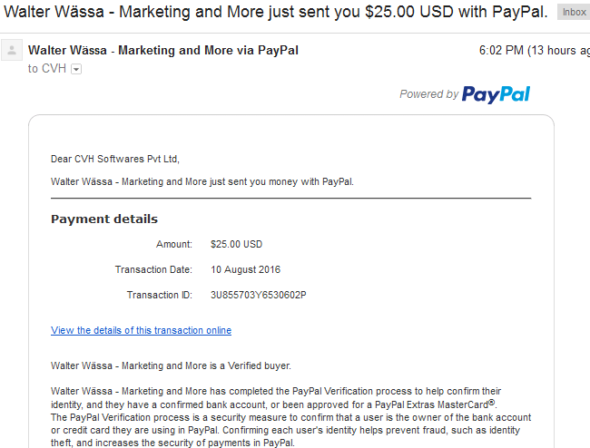Click the 'to CVH' recipient text
The height and width of the screenshot is (448, 590).
(47, 69)
